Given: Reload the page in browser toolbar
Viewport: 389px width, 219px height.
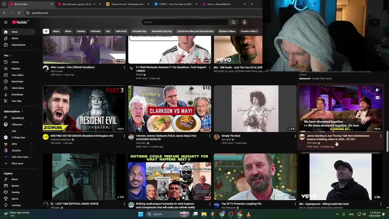Looking at the screenshot, I should coord(19,13).
